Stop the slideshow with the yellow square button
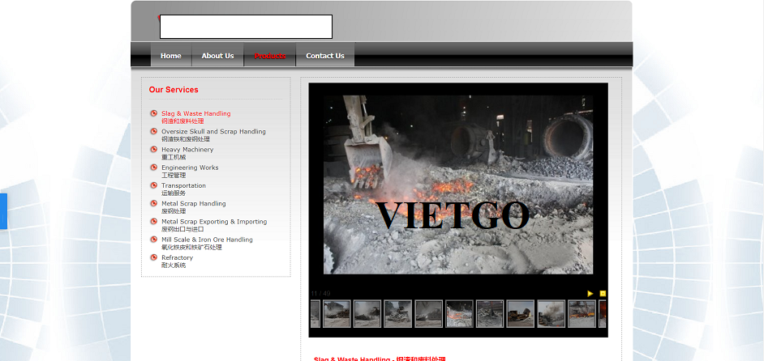 click(603, 293)
